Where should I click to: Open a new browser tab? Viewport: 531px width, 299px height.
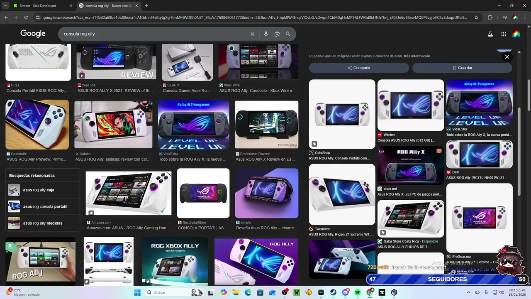(x=146, y=6)
